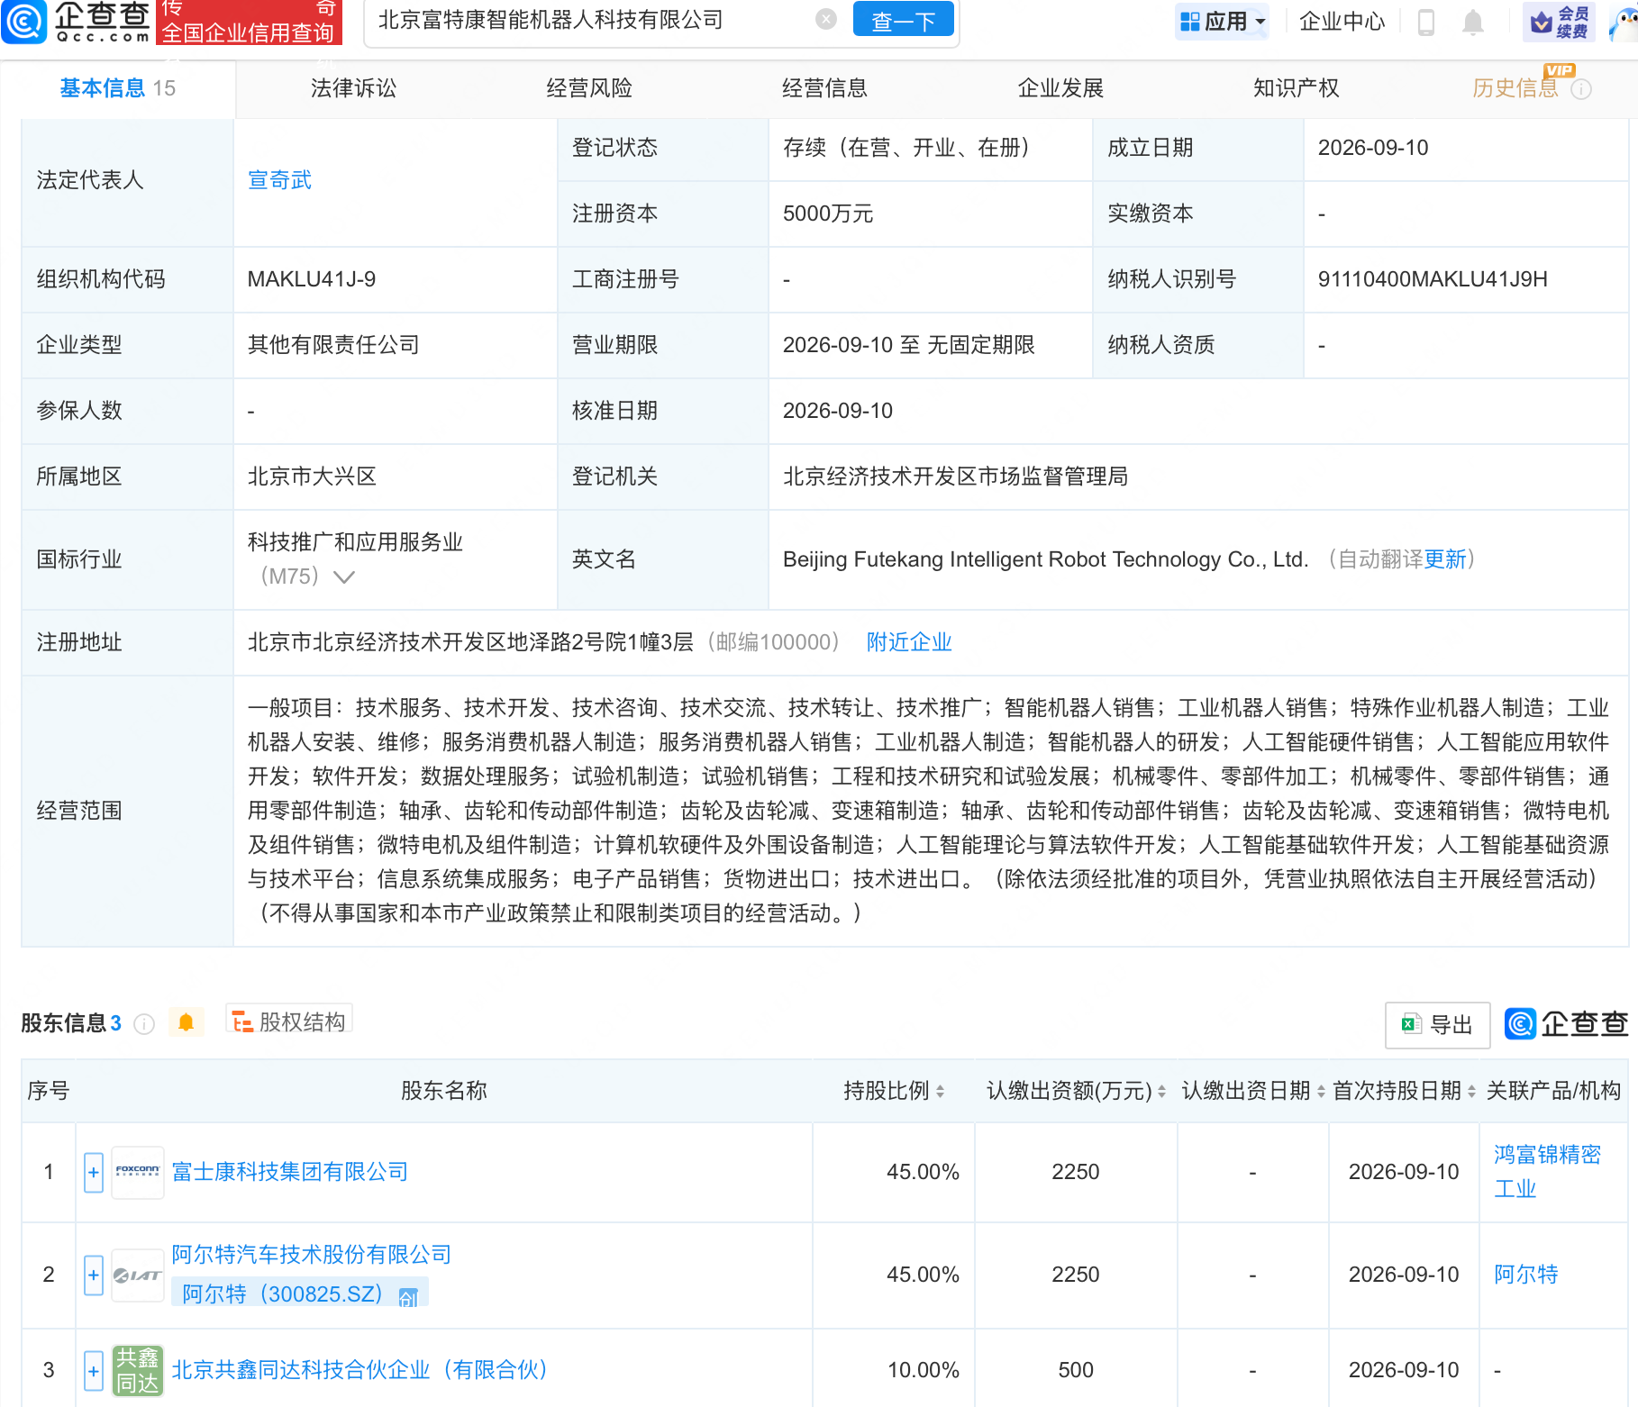Expand the M75 industry classification chevron
Viewport: 1638px width, 1407px height.
(343, 576)
